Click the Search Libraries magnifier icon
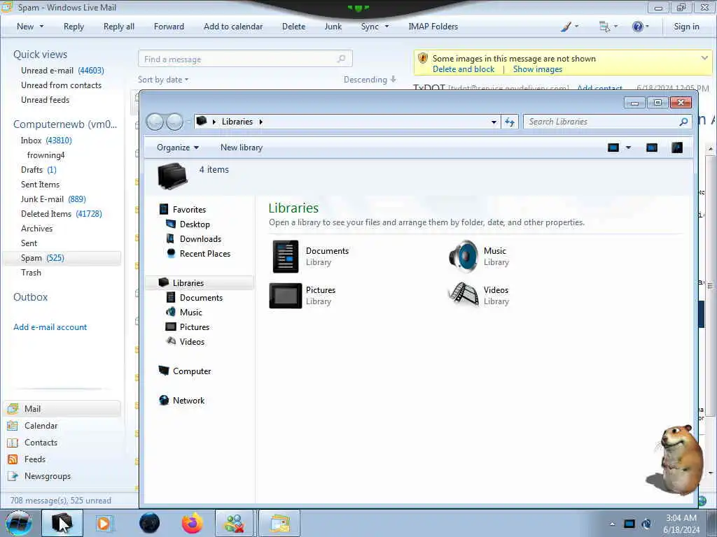 [683, 122]
